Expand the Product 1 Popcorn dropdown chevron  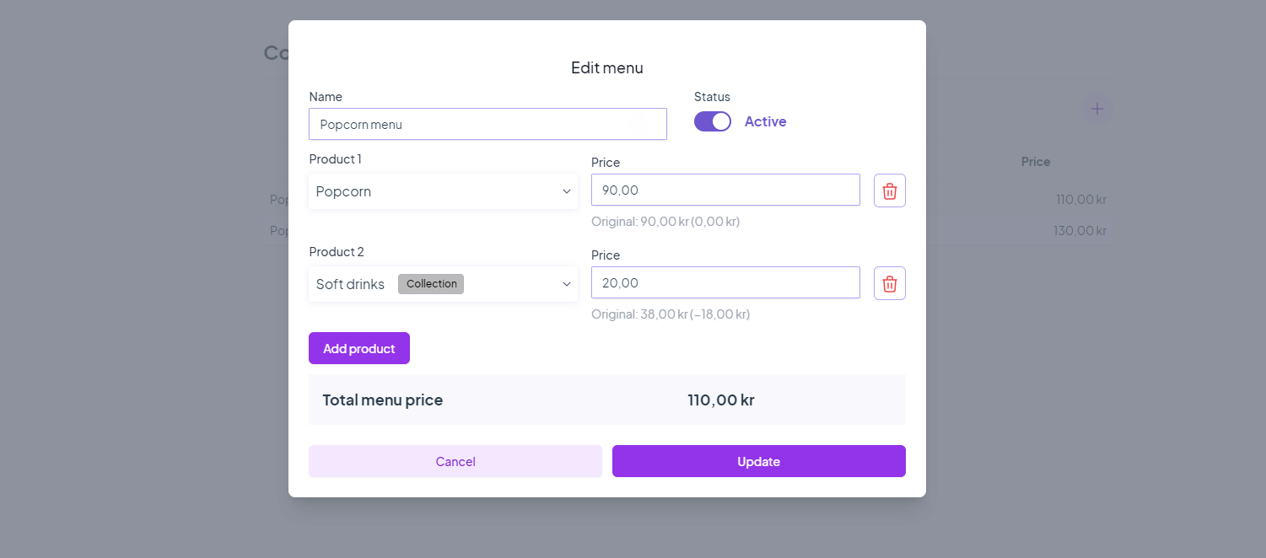pos(567,191)
